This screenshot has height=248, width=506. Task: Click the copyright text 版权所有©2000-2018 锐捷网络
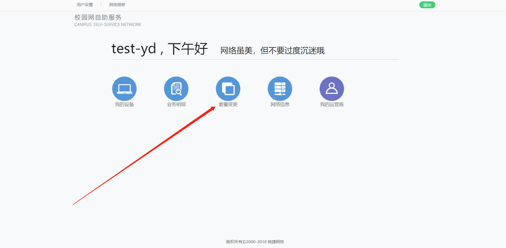pos(255,242)
